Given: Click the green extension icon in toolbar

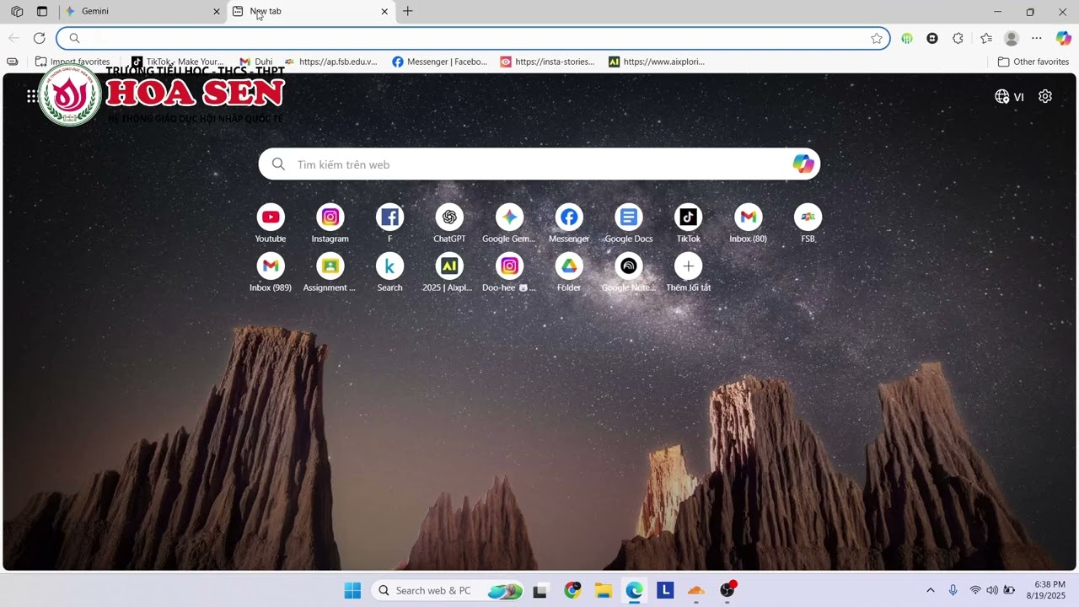Looking at the screenshot, I should click(907, 38).
